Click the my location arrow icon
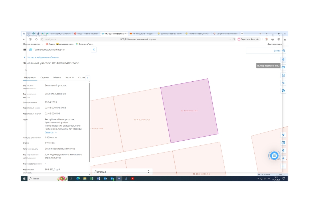309x218 pixels. (283, 135)
